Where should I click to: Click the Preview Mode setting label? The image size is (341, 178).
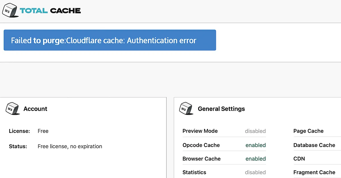point(200,131)
